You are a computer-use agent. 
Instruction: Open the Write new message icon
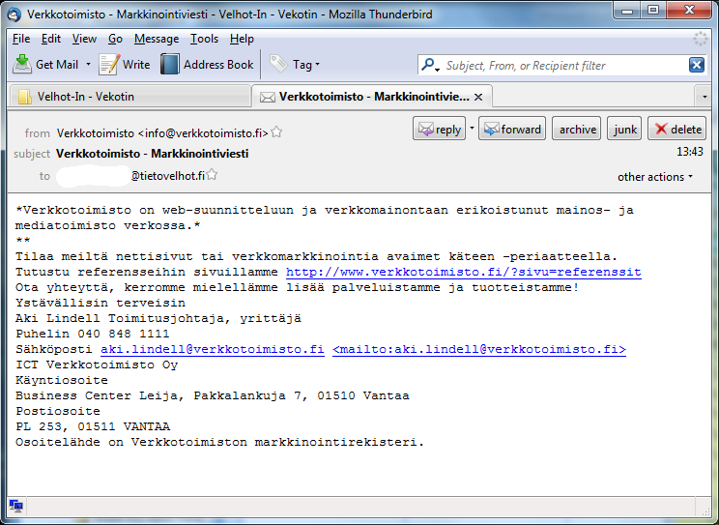coord(109,64)
